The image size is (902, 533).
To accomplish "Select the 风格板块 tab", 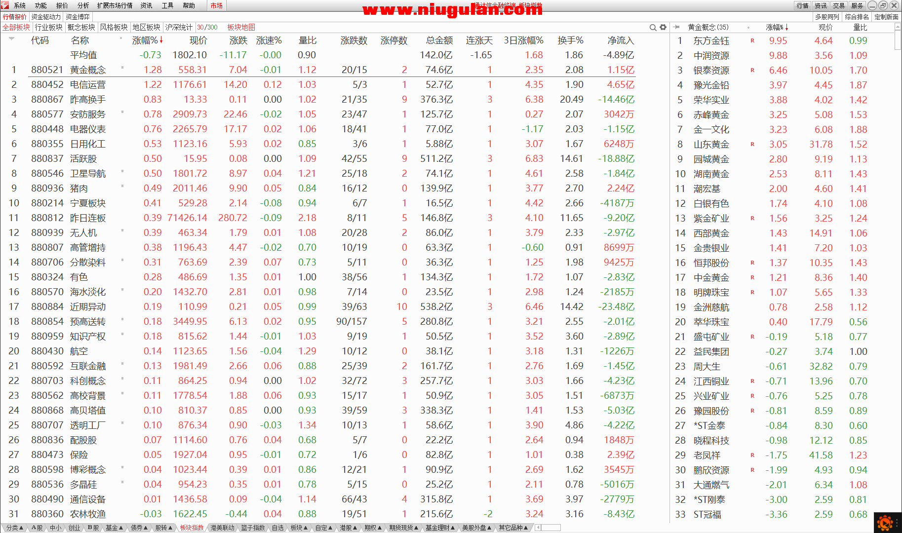I will click(114, 27).
